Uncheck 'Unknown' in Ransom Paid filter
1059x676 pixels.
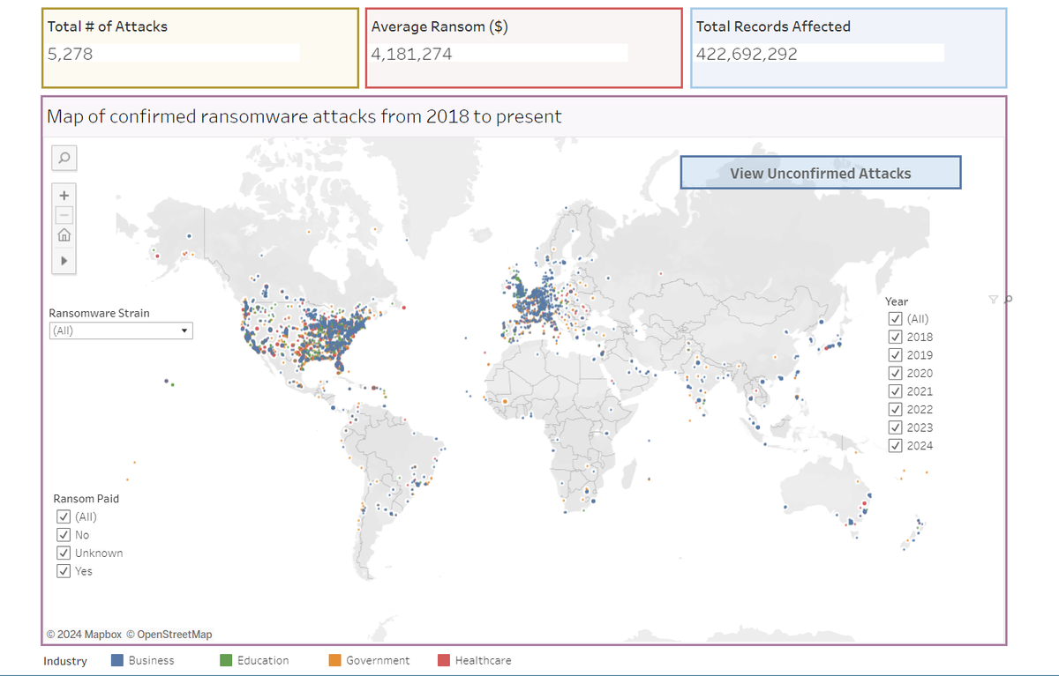63,553
